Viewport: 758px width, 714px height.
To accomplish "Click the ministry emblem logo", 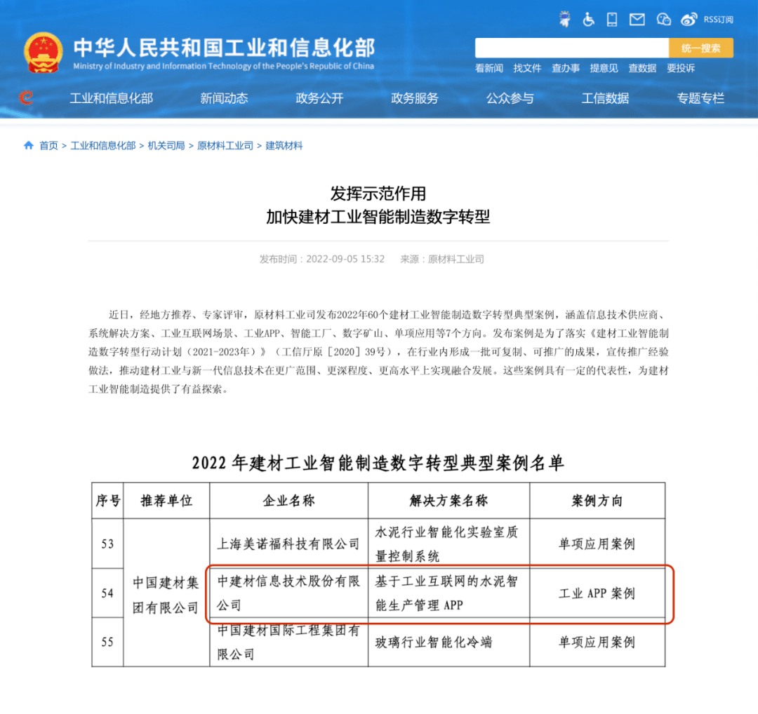I will (x=42, y=50).
